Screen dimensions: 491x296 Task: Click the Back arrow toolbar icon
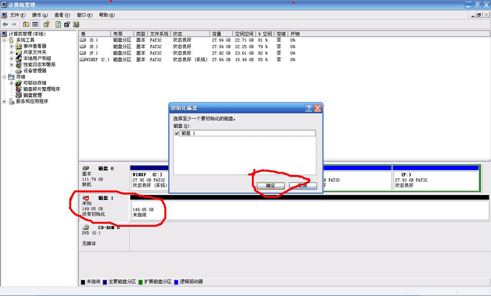tap(5, 24)
